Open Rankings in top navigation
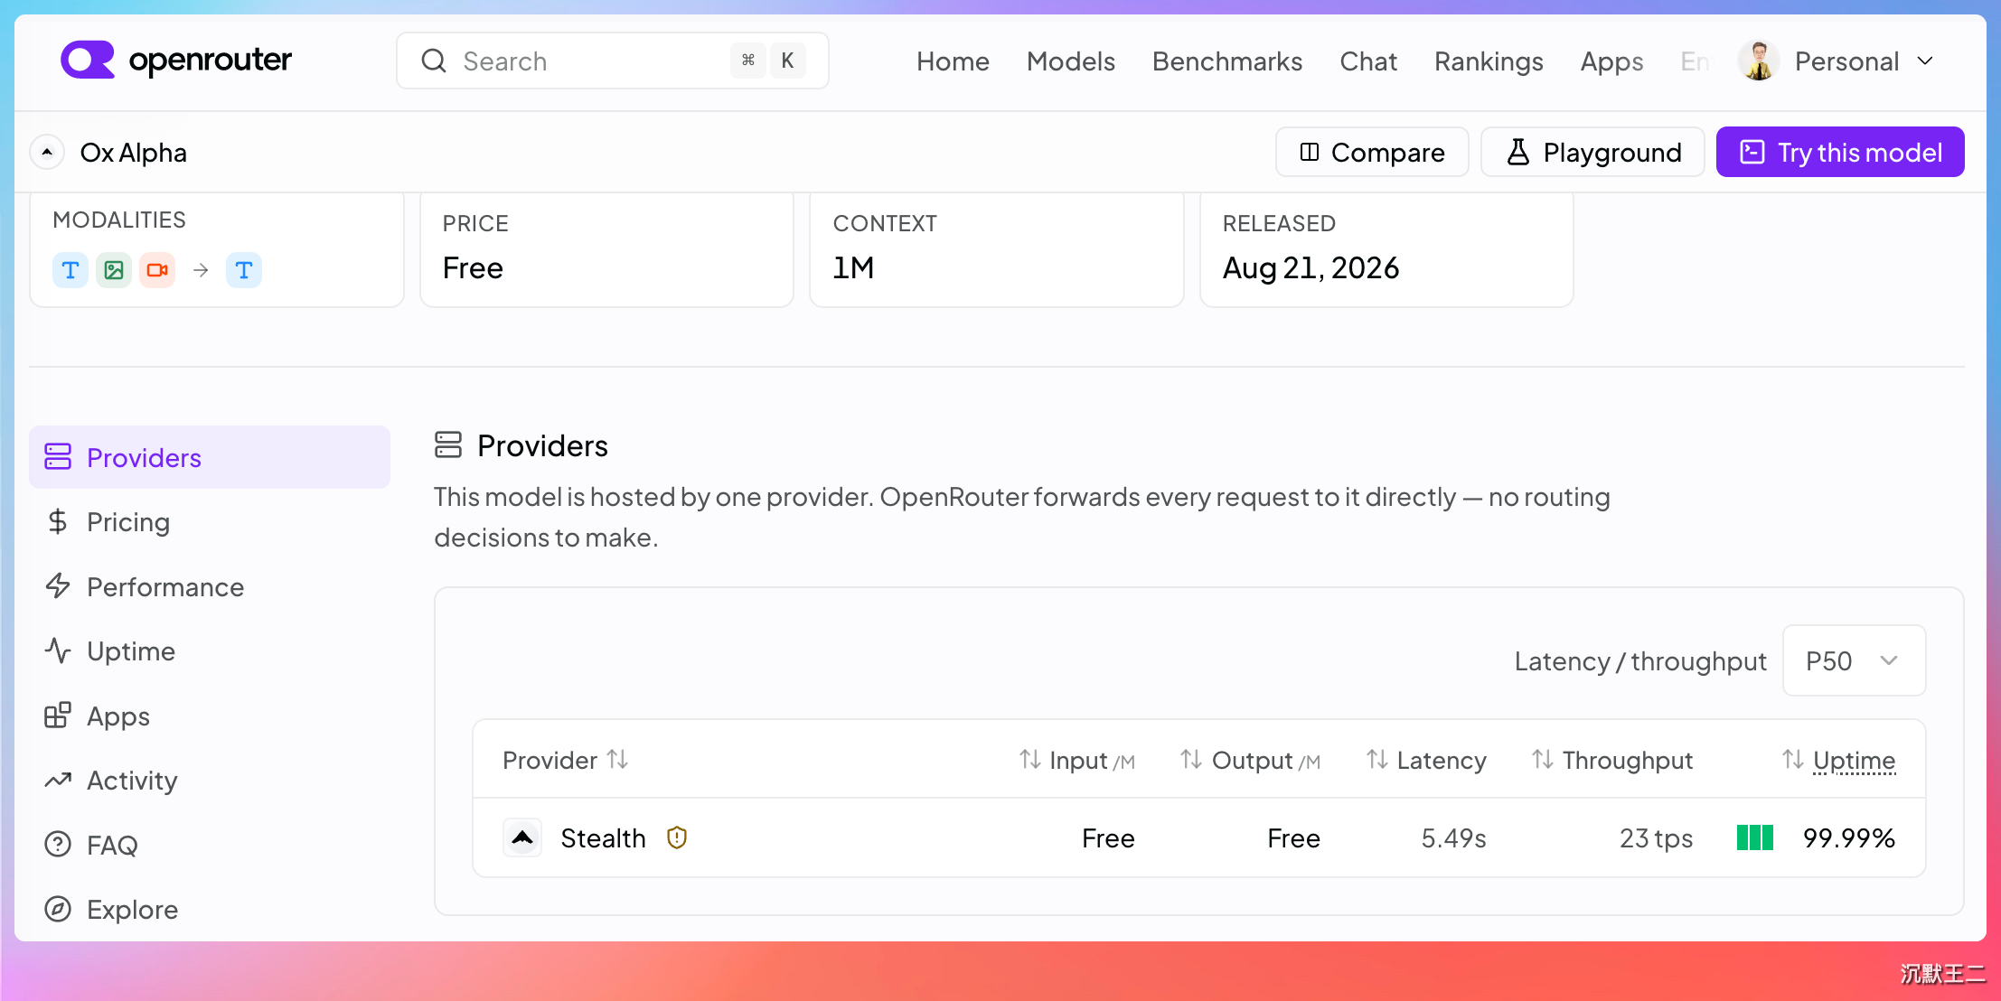 (1489, 61)
